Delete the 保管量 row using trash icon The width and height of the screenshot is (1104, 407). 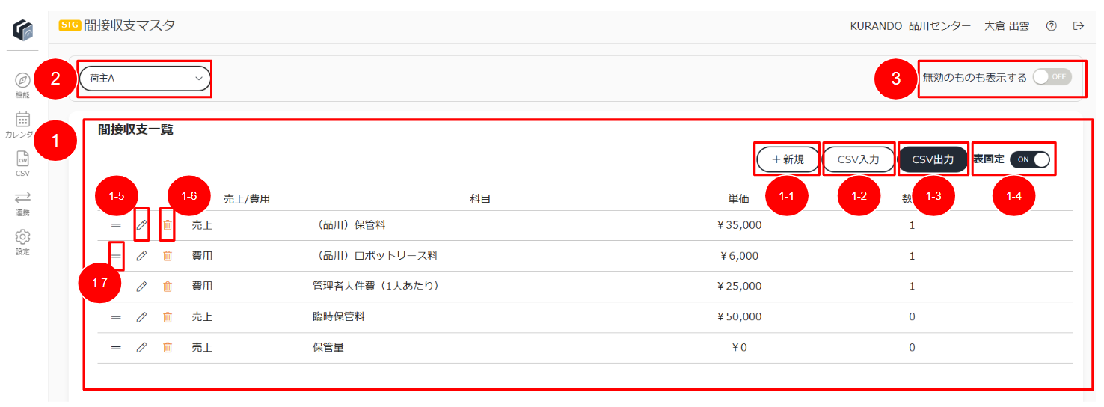tap(168, 348)
